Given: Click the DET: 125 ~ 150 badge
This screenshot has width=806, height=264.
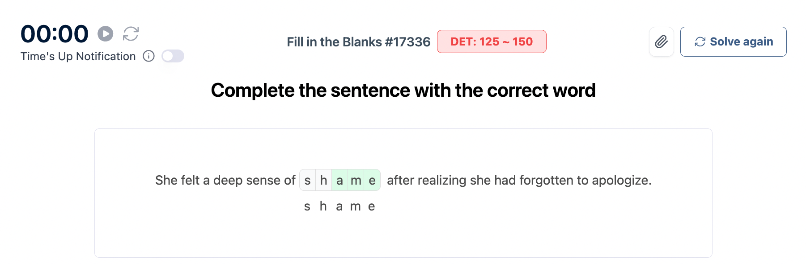Looking at the screenshot, I should pyautogui.click(x=491, y=42).
